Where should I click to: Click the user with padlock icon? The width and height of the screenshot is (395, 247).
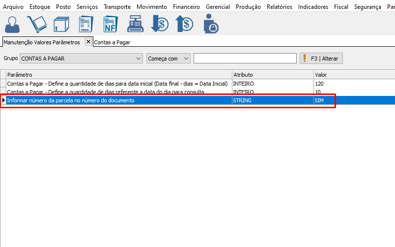coord(211,24)
